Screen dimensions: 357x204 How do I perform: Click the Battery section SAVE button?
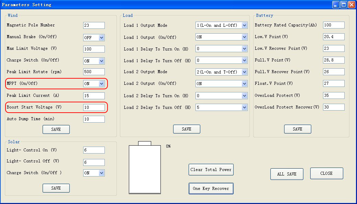point(298,129)
